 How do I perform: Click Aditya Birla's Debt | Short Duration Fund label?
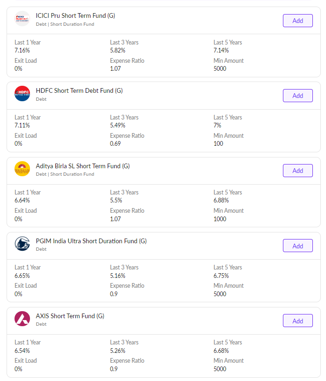pyautogui.click(x=65, y=174)
